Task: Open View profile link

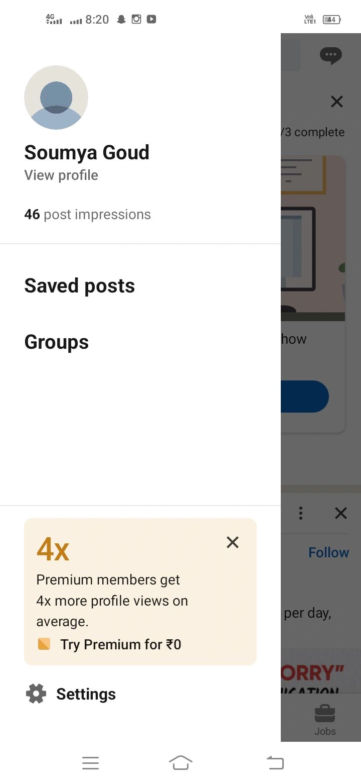Action: (x=61, y=175)
